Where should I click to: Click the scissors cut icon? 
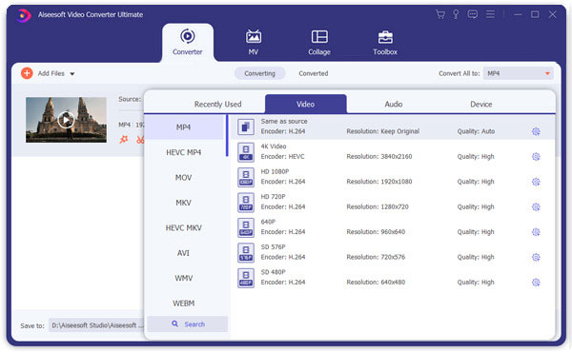[140, 140]
